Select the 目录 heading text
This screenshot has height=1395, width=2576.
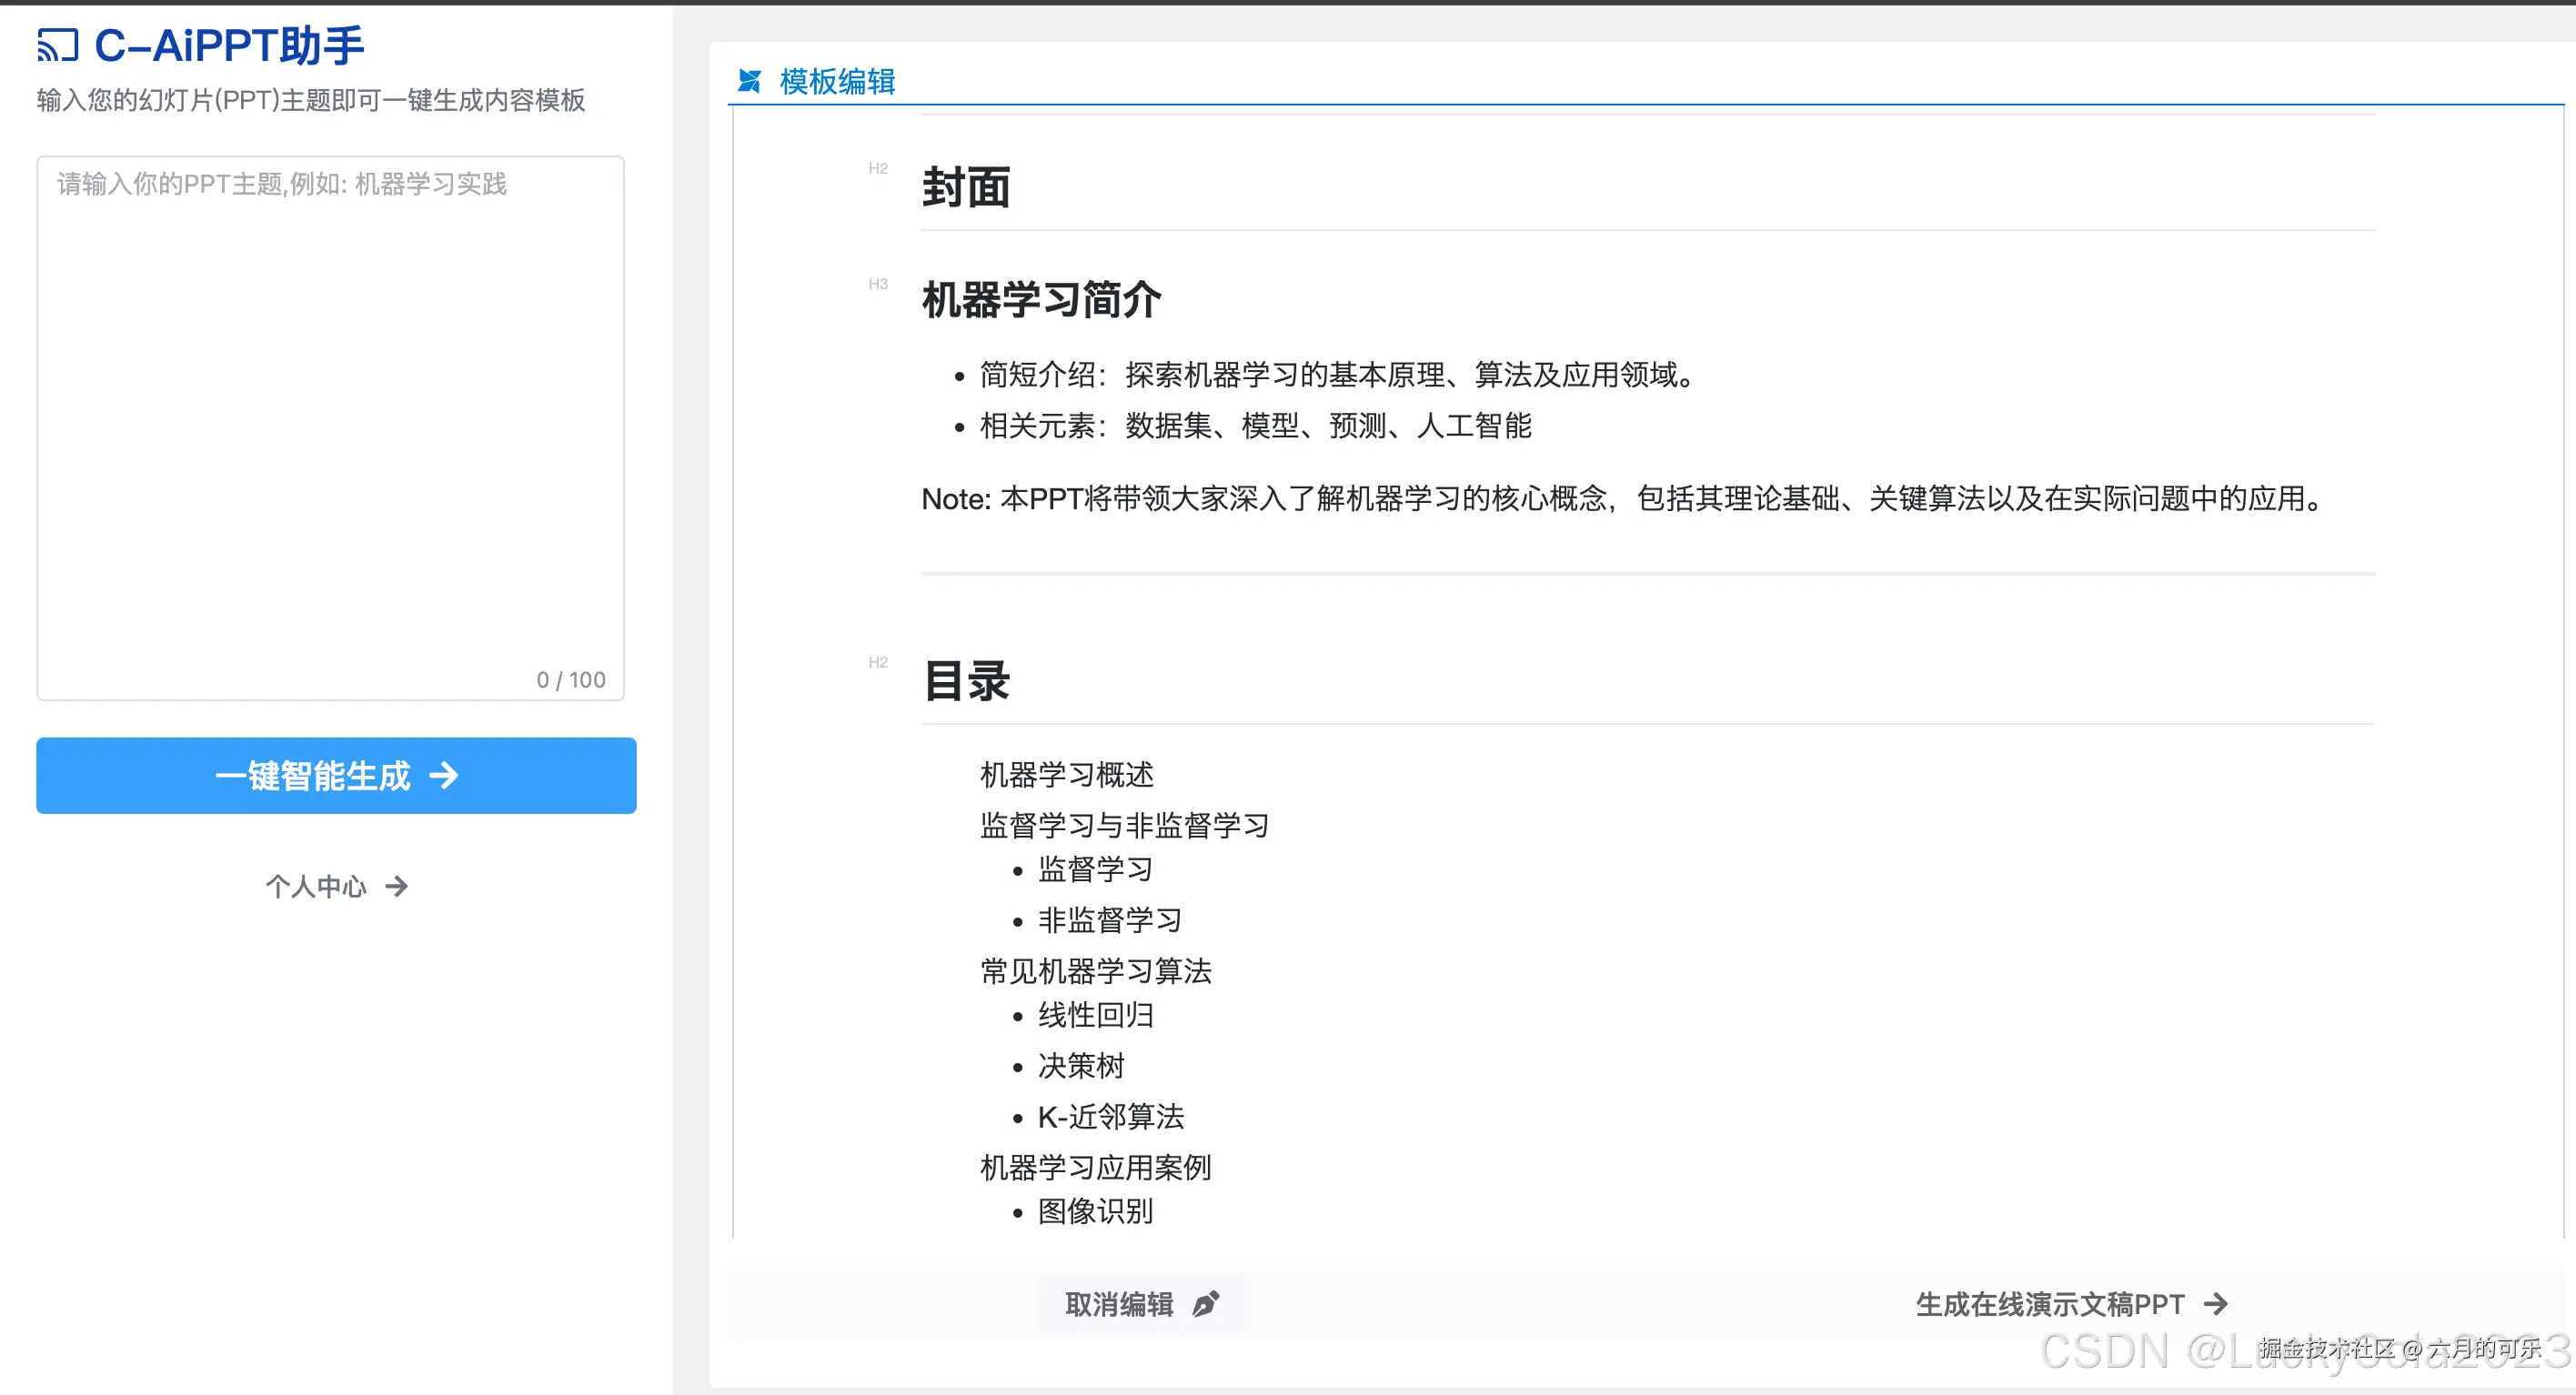[x=966, y=682]
